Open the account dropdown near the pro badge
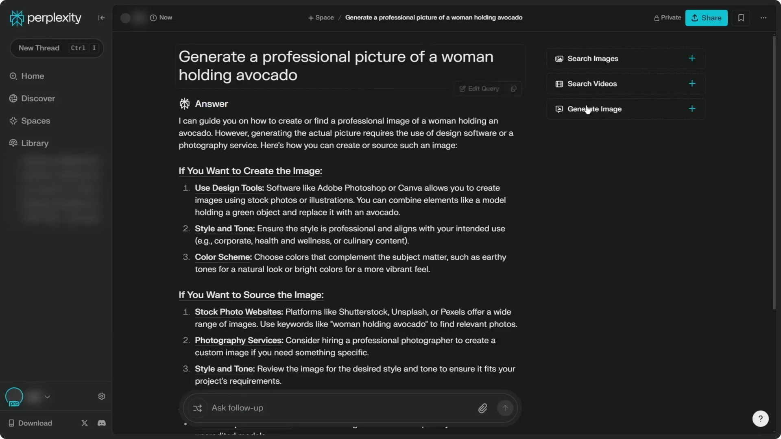781x439 pixels. tap(48, 396)
